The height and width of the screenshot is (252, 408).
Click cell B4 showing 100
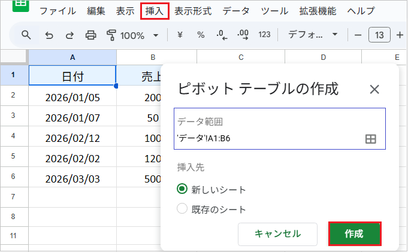point(139,136)
